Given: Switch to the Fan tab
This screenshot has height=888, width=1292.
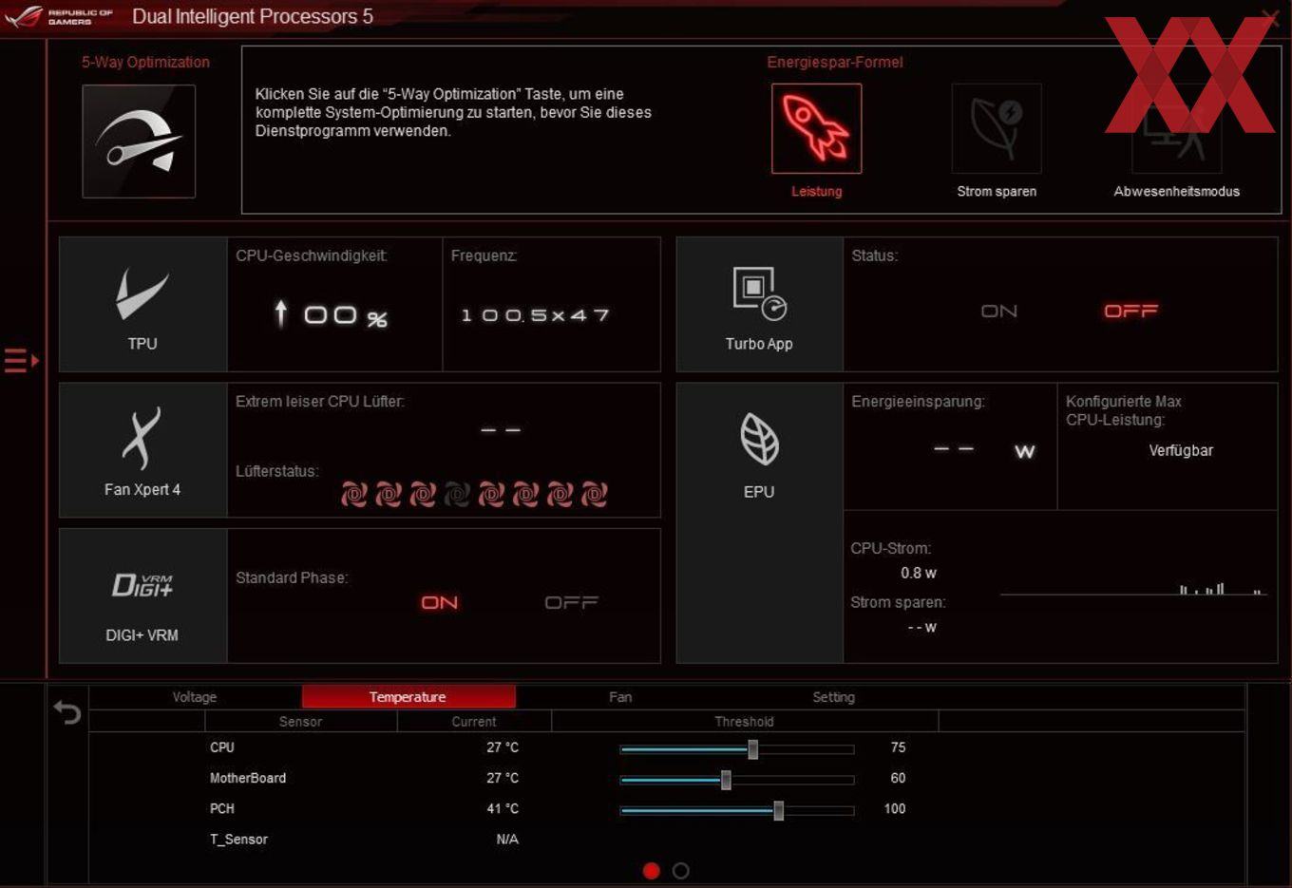Looking at the screenshot, I should click(x=620, y=697).
